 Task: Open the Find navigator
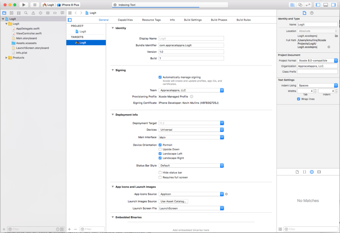[x=26, y=13]
